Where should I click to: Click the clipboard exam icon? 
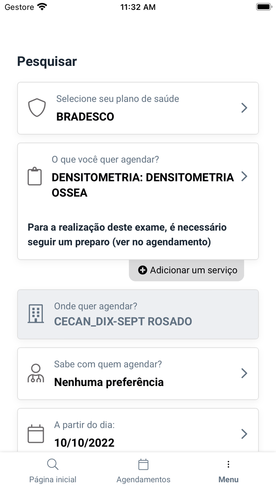click(x=35, y=176)
